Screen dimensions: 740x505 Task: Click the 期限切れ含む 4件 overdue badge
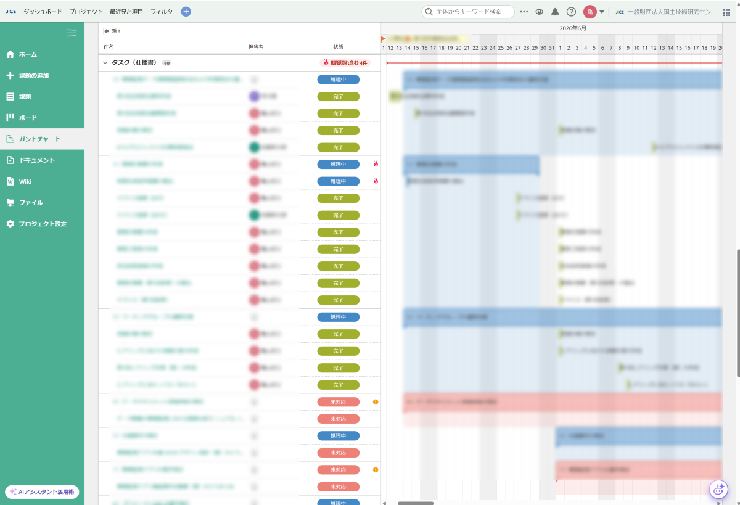[x=345, y=63]
